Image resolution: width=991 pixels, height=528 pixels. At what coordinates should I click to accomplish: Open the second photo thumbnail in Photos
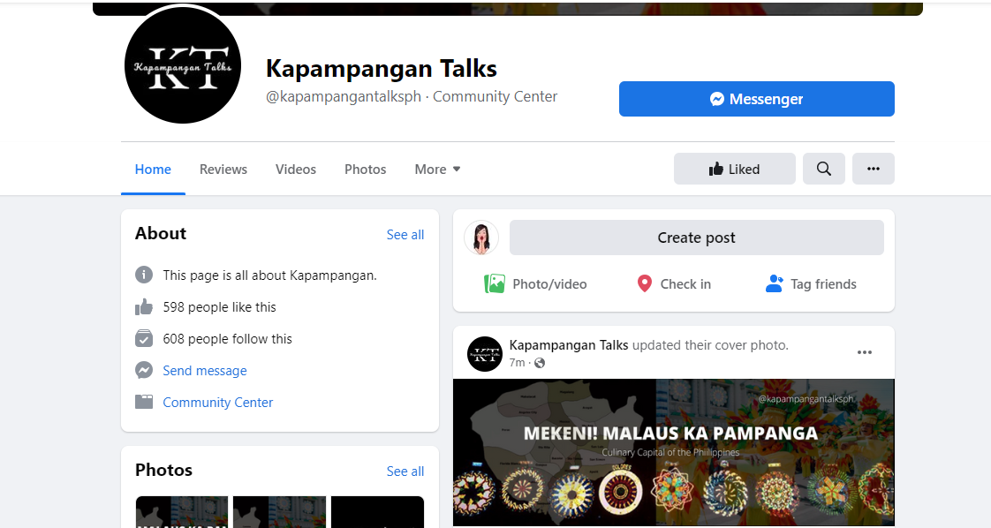click(x=279, y=512)
